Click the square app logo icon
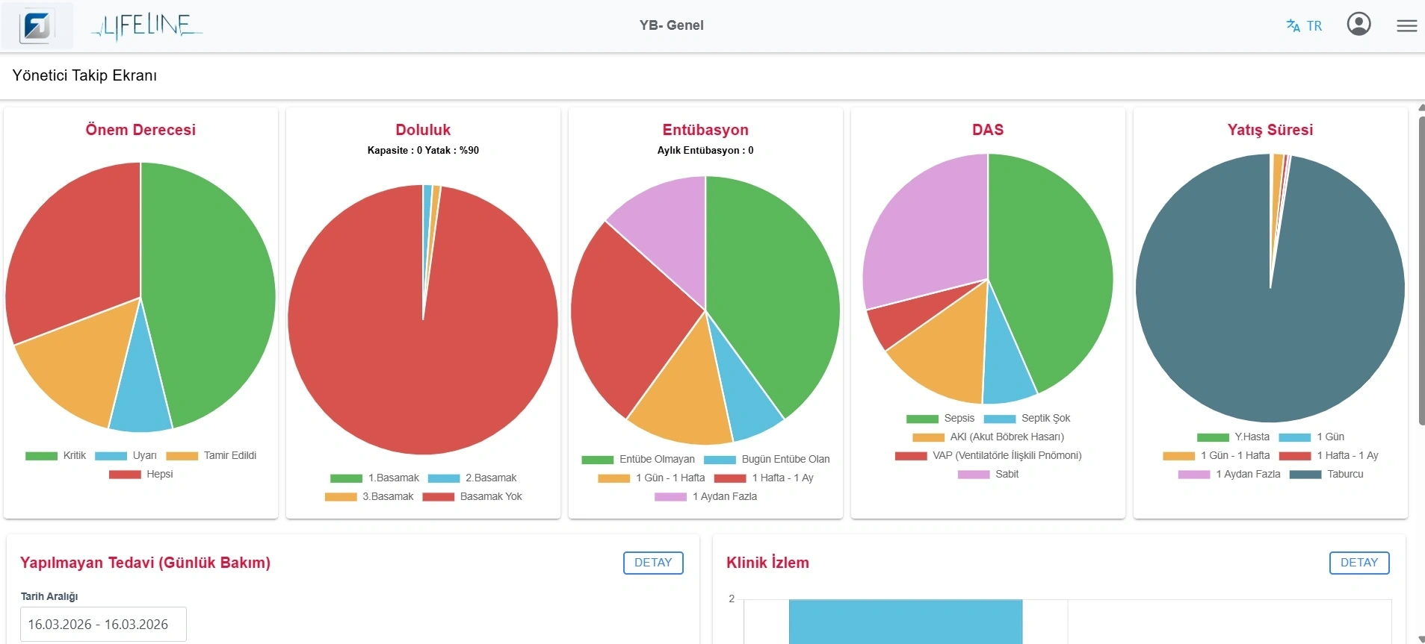Screen dimensions: 1425x644 tap(37, 26)
